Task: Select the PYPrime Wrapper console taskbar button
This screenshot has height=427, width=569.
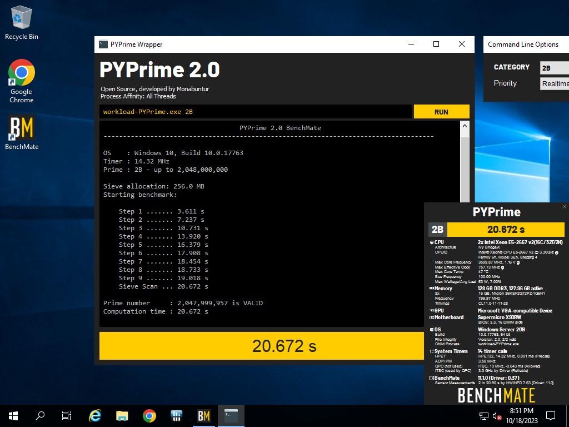Action: point(231,416)
